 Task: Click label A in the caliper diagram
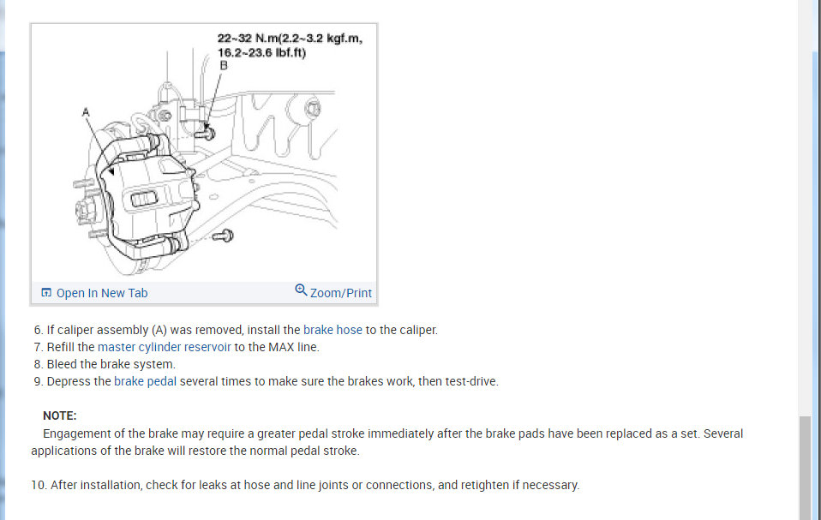(86, 111)
